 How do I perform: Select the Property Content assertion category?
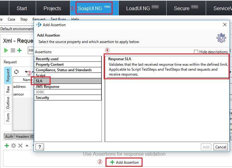pyautogui.click(x=68, y=64)
